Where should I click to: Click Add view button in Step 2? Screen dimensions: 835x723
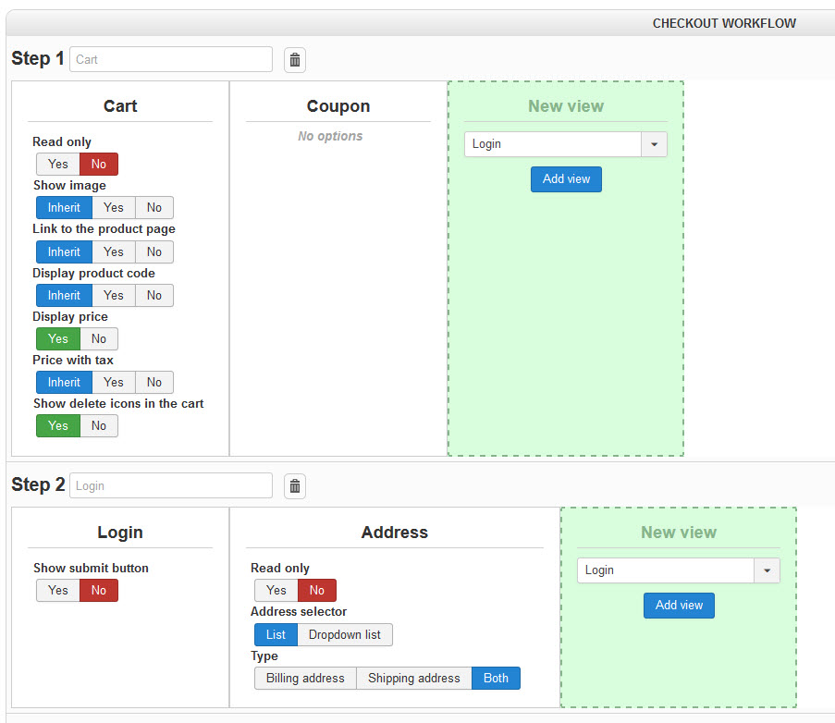[x=679, y=606]
